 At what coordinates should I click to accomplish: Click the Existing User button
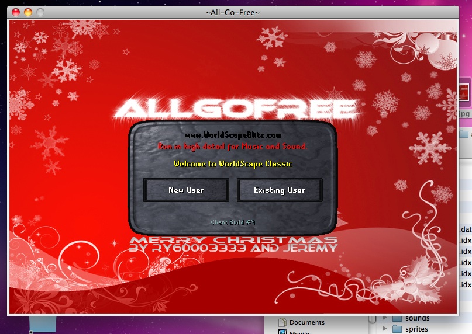click(280, 190)
